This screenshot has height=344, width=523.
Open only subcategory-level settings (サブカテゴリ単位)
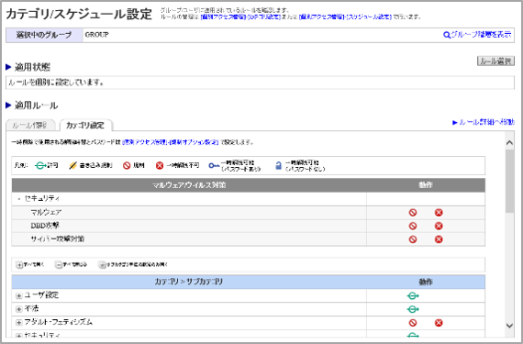click(x=133, y=265)
